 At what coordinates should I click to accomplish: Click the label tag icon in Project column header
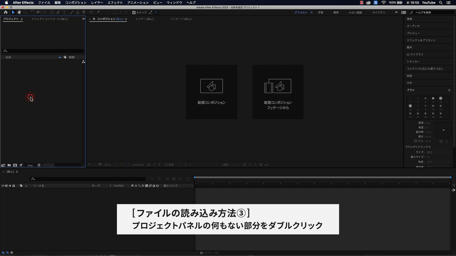65,57
